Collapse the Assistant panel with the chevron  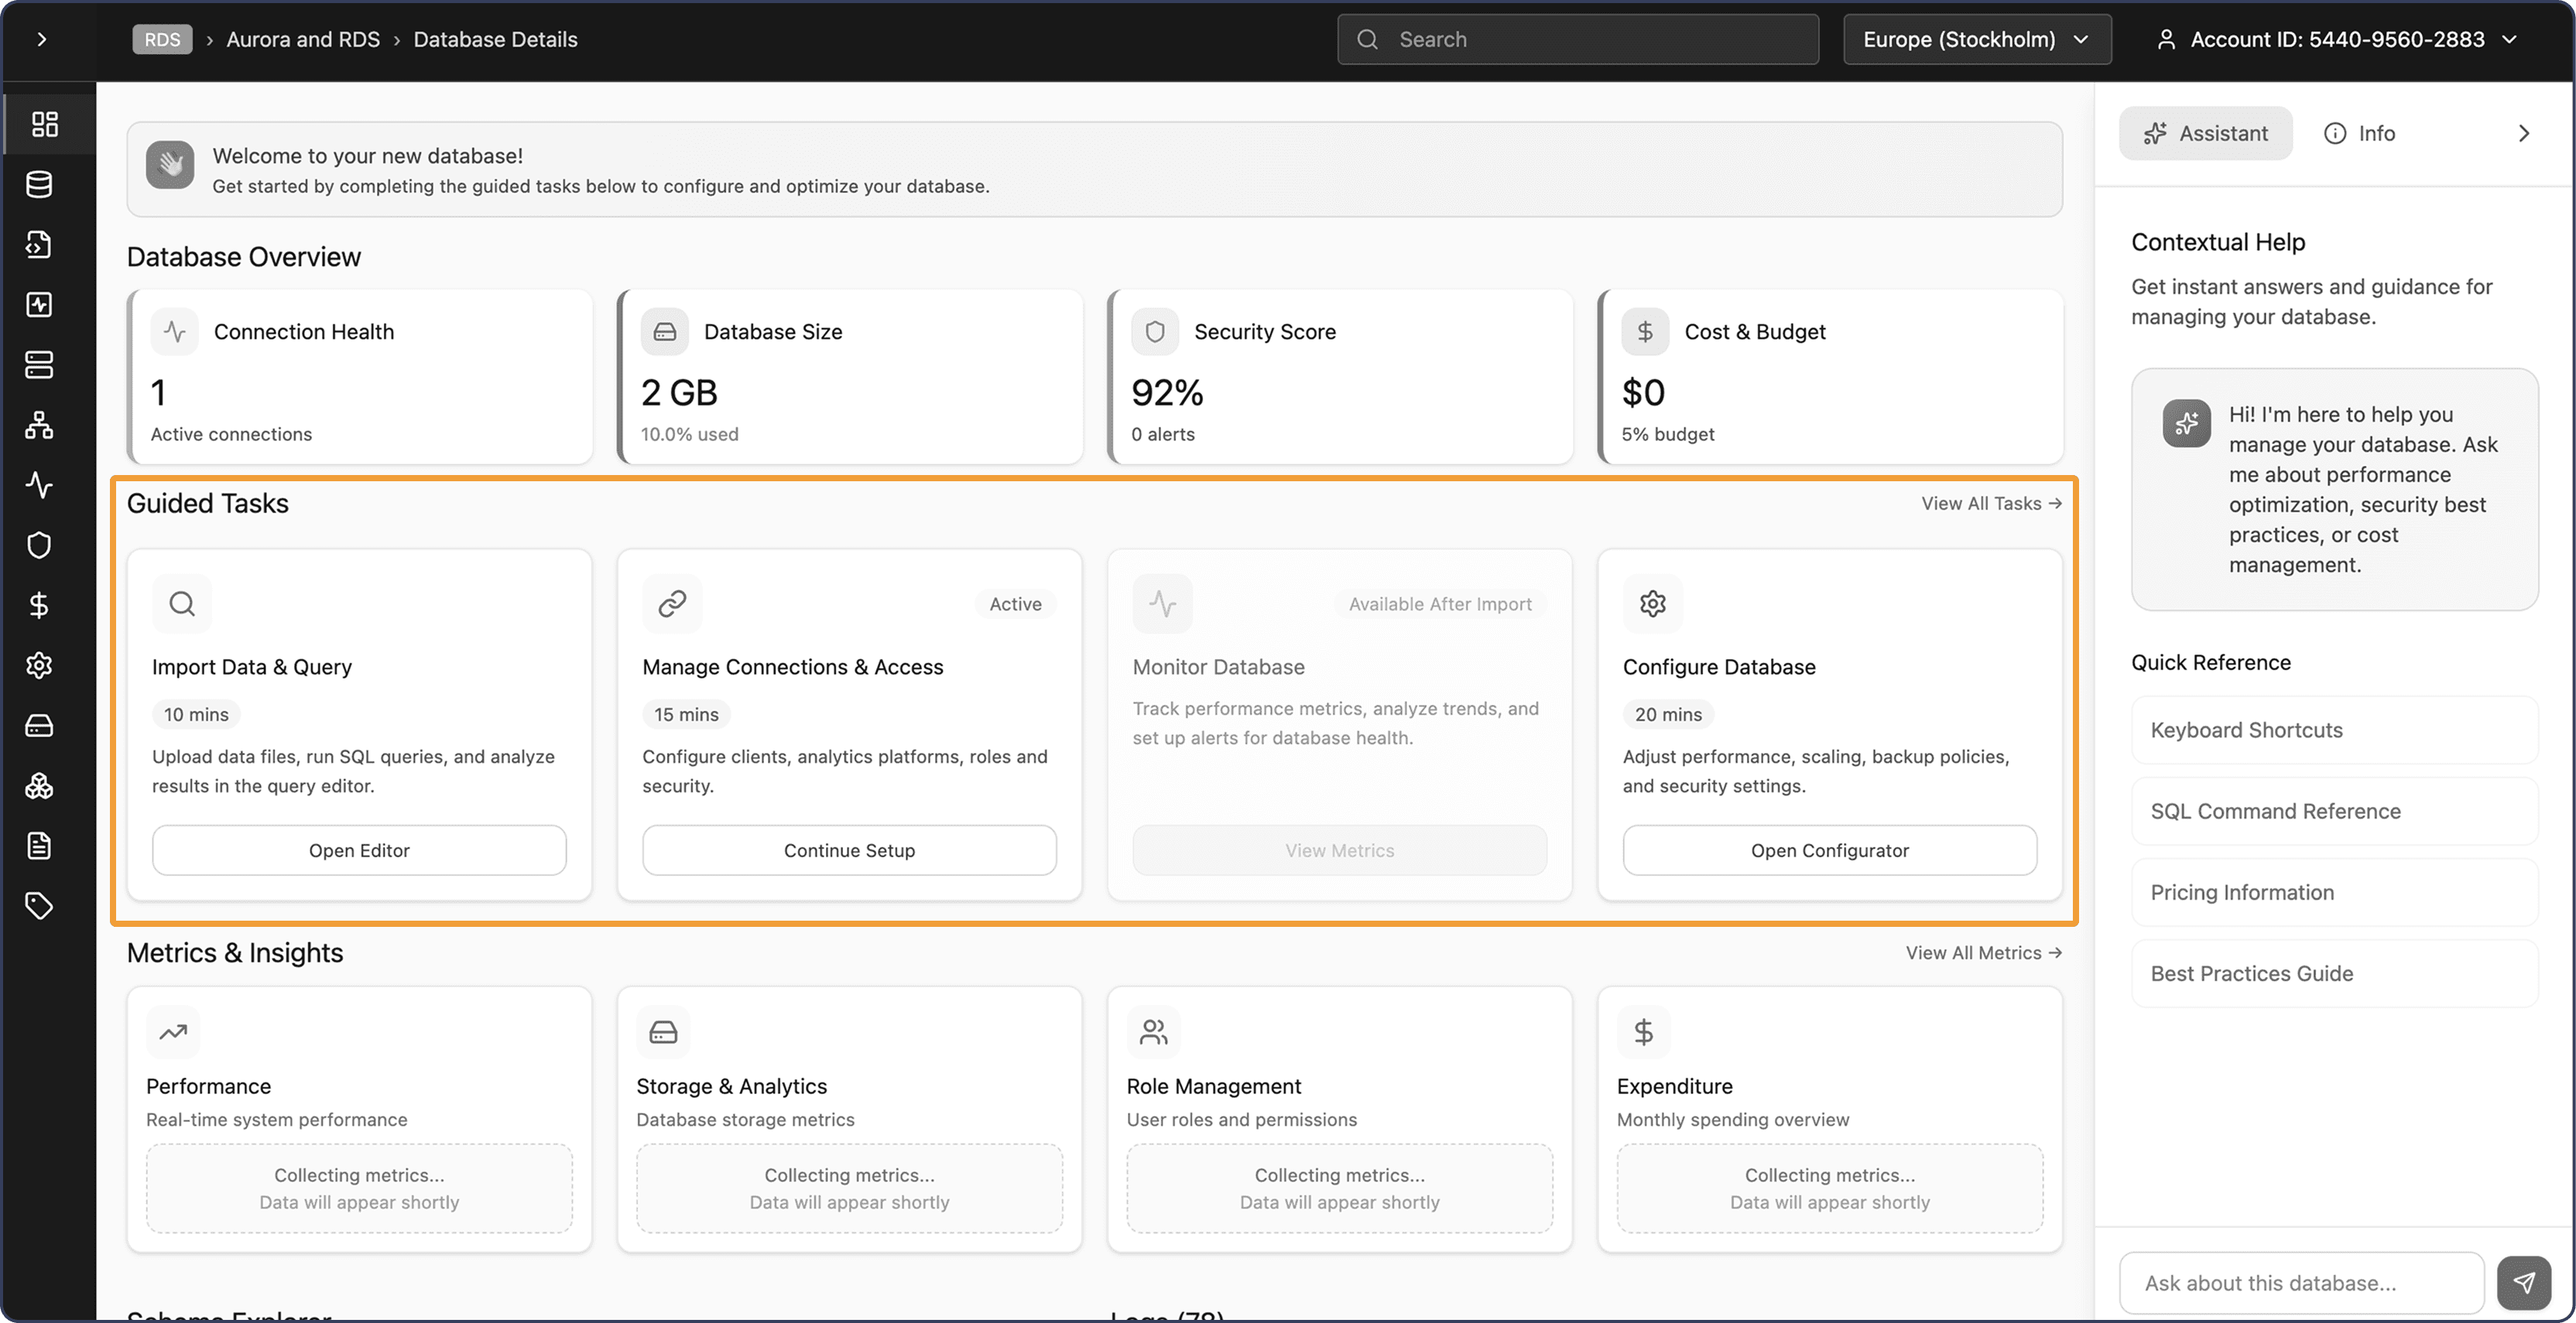pyautogui.click(x=2523, y=134)
